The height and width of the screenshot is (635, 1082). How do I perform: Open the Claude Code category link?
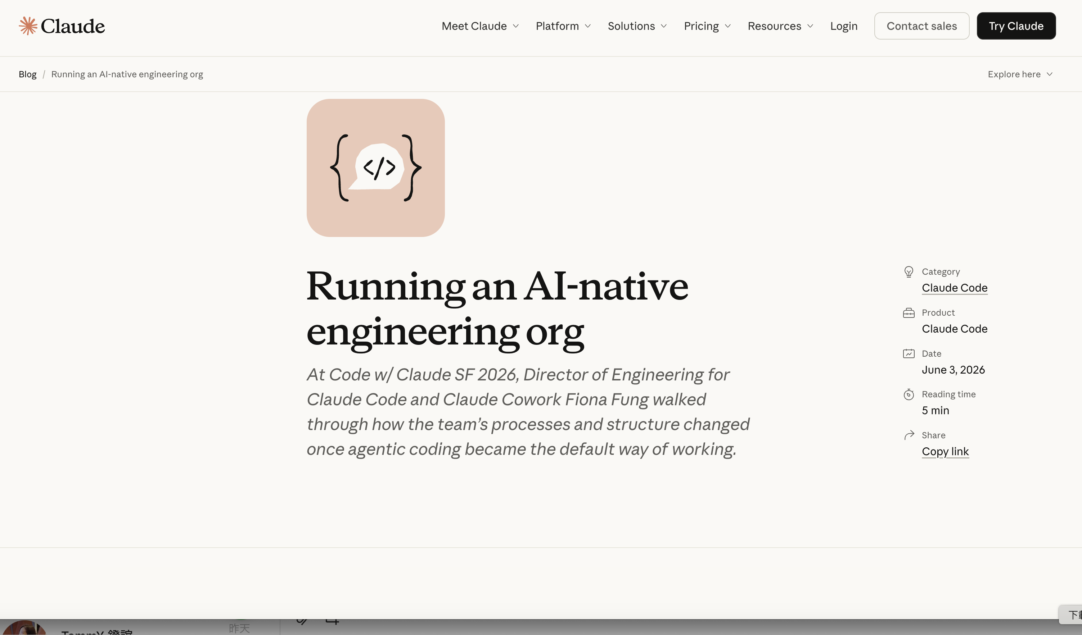click(x=955, y=288)
